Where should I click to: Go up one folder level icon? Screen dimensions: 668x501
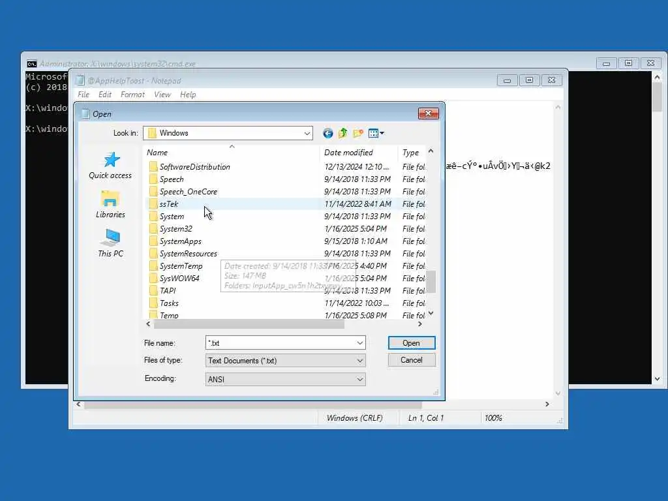[x=343, y=133]
